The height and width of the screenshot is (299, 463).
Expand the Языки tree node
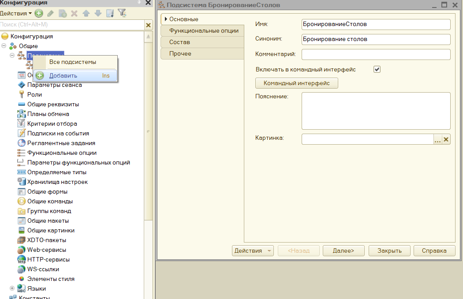point(12,288)
